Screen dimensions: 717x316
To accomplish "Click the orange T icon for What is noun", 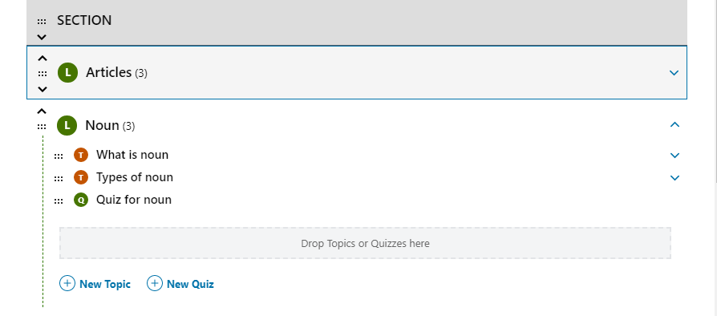I will [x=81, y=155].
